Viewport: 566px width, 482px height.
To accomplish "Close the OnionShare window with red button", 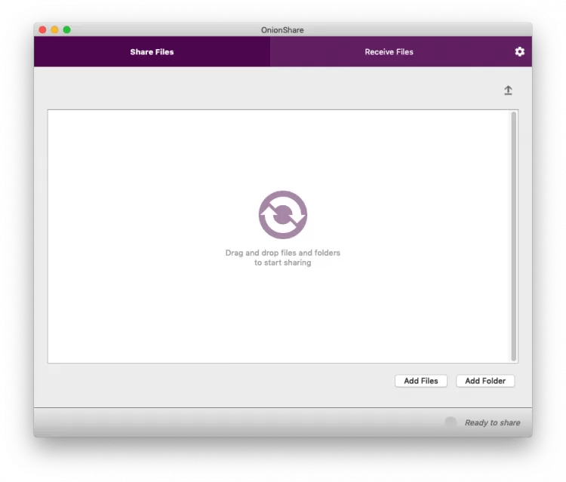I will (x=42, y=29).
